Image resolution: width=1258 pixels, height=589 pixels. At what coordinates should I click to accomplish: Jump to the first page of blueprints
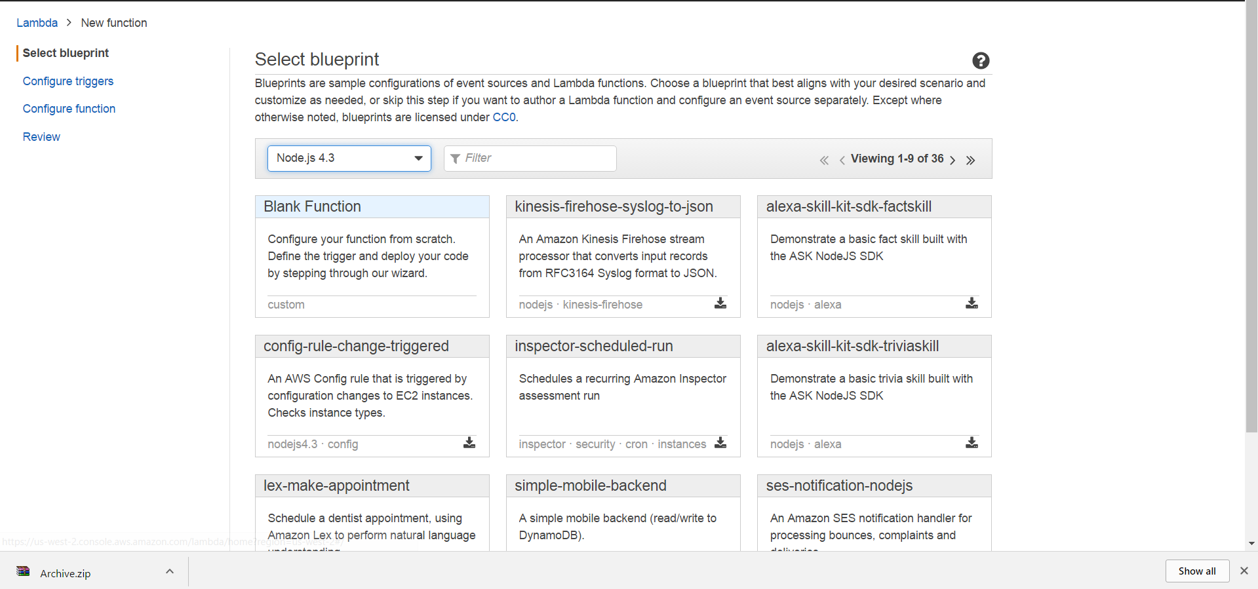[824, 160]
